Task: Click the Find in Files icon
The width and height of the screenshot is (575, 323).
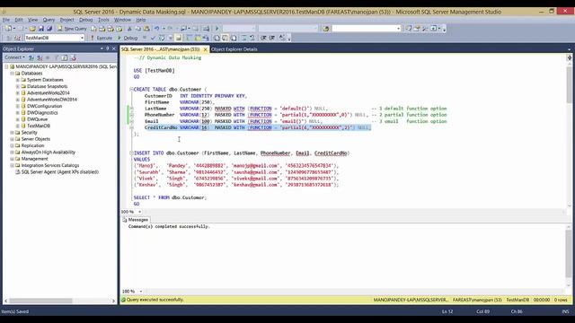Action: tap(326, 28)
